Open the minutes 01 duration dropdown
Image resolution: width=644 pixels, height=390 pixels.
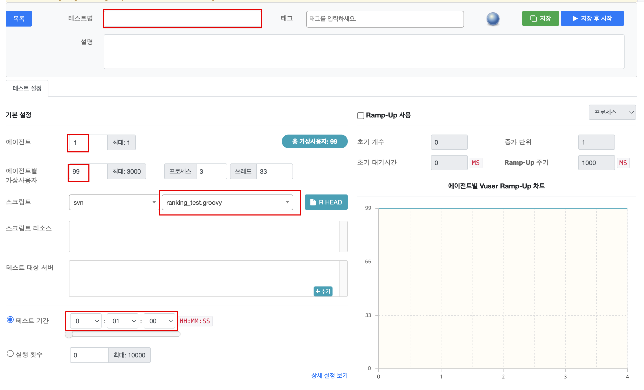(x=123, y=321)
